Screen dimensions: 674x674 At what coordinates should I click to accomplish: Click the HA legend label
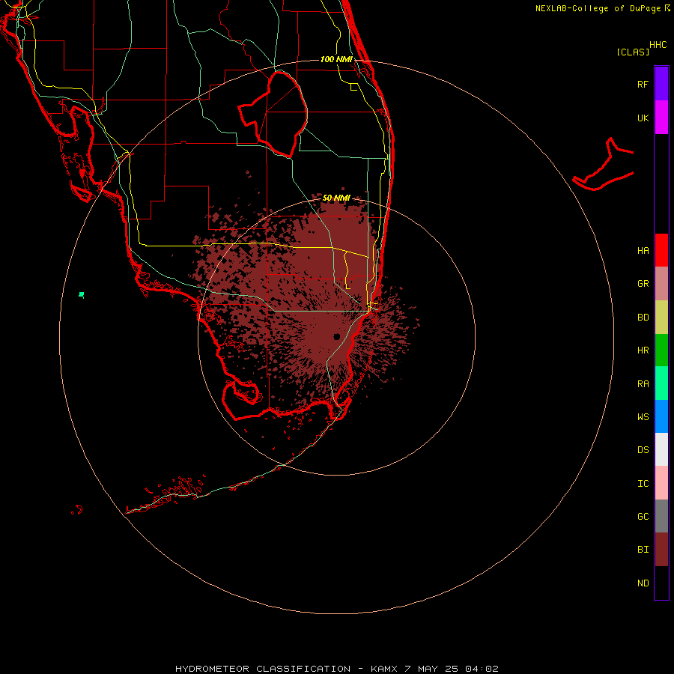(x=643, y=250)
